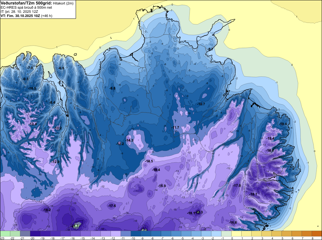
Task: Click the -7.0 temperature label
Action: tap(30, 68)
